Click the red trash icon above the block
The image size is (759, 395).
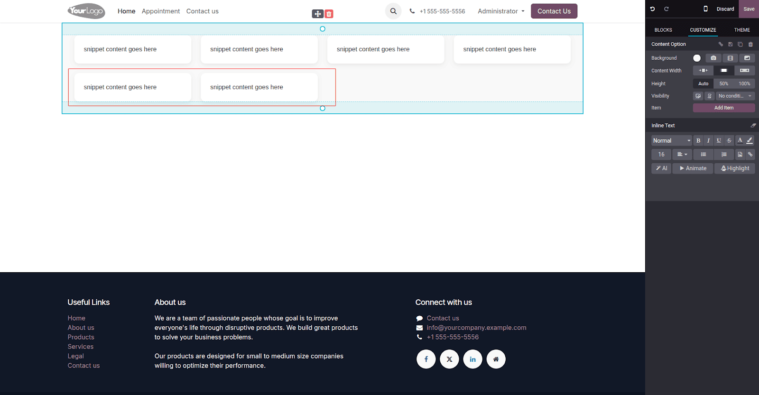329,14
